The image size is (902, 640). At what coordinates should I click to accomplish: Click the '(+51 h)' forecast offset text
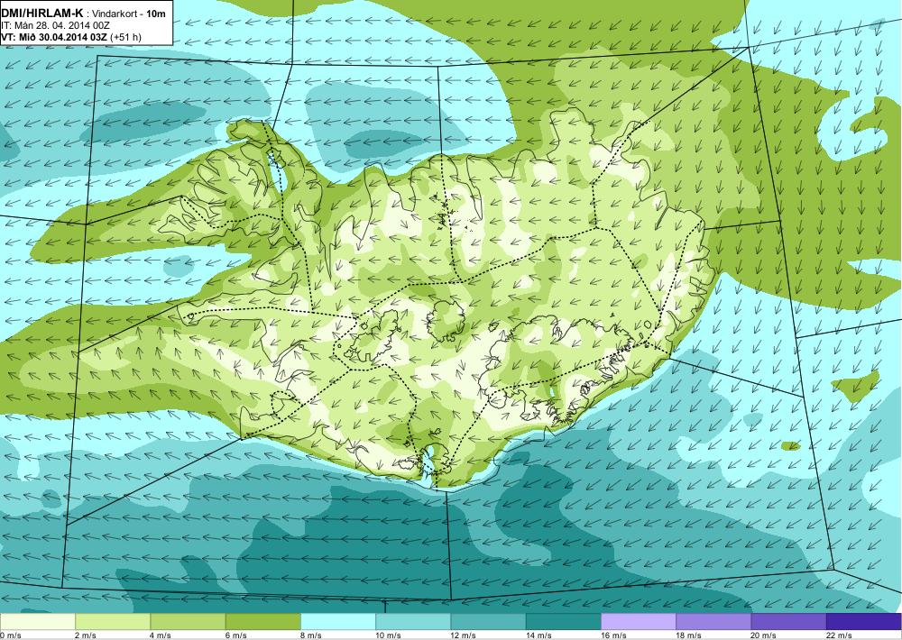pyautogui.click(x=125, y=37)
